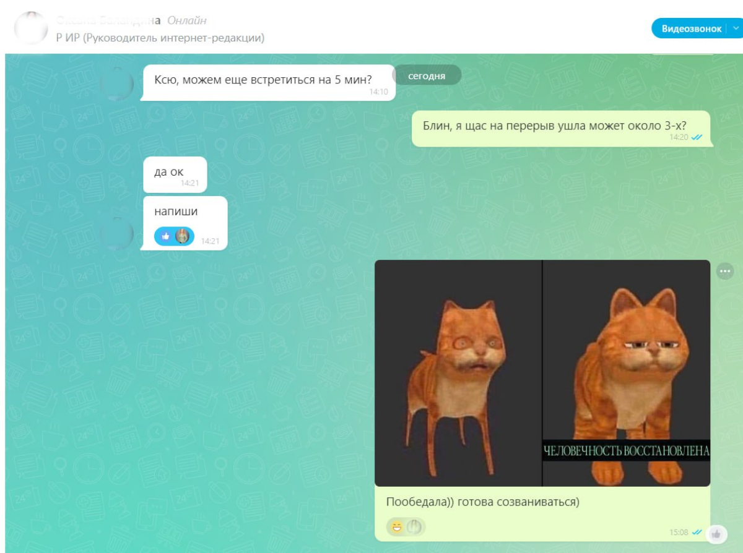
Task: Click the Р ИР (Руководитель интернет-редакции) subtitle
Action: [x=160, y=38]
